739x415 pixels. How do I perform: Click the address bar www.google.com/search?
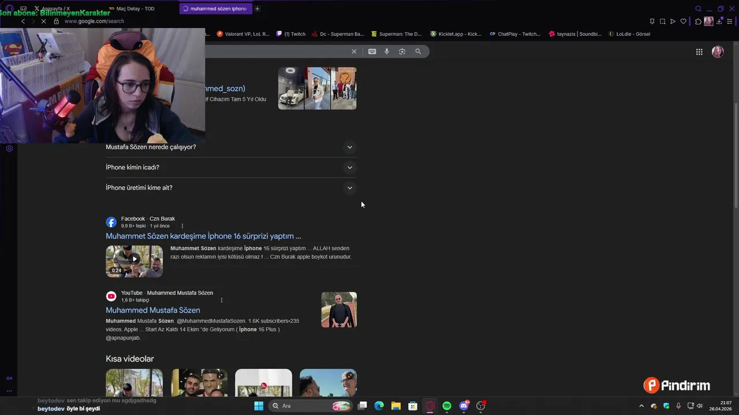click(94, 21)
